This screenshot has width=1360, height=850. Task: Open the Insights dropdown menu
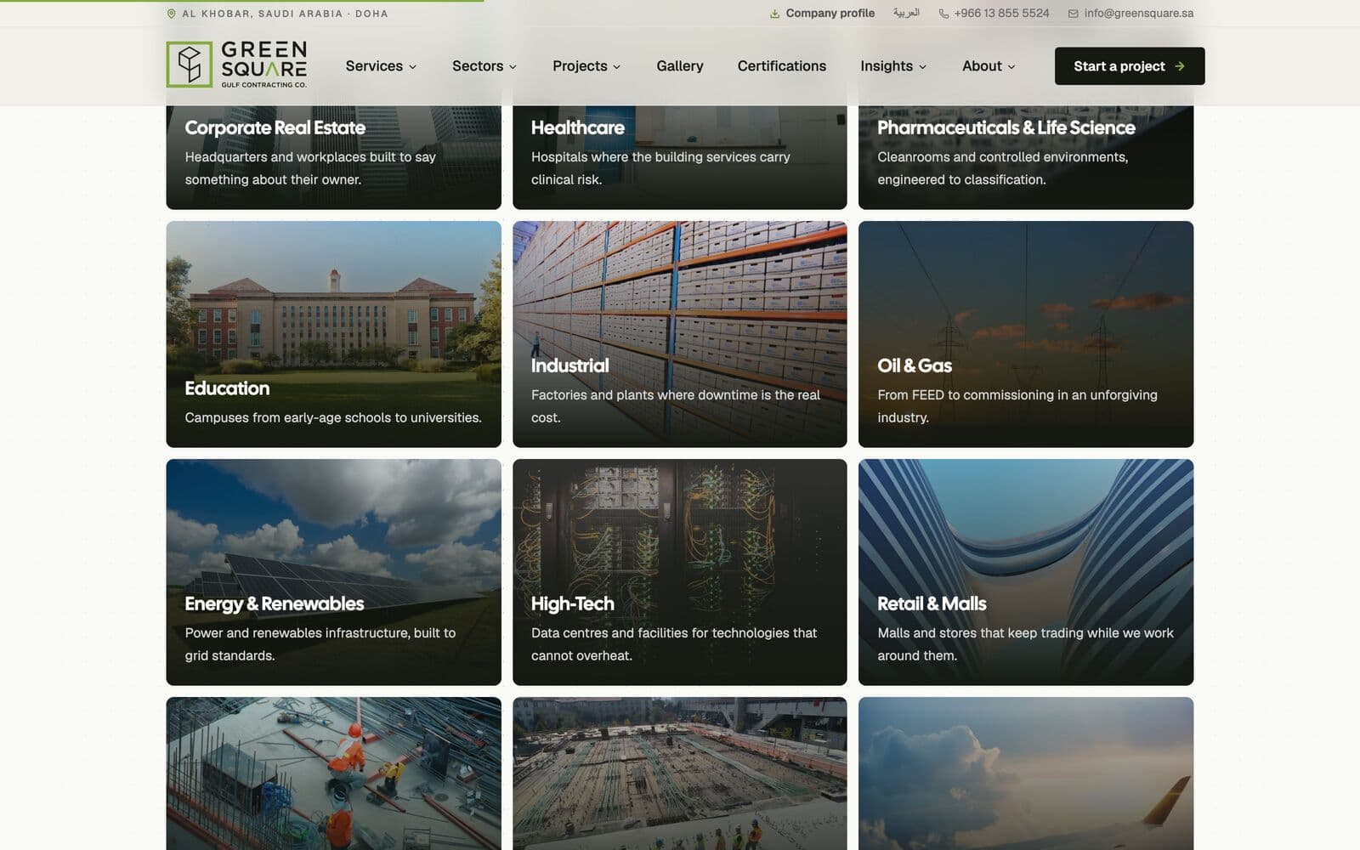tap(893, 66)
